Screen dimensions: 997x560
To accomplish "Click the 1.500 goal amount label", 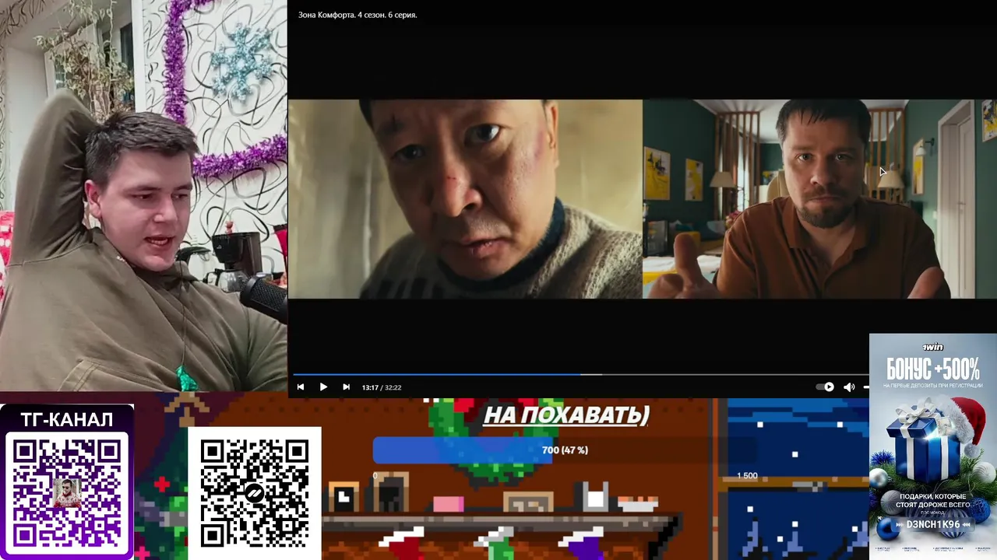I will click(747, 475).
